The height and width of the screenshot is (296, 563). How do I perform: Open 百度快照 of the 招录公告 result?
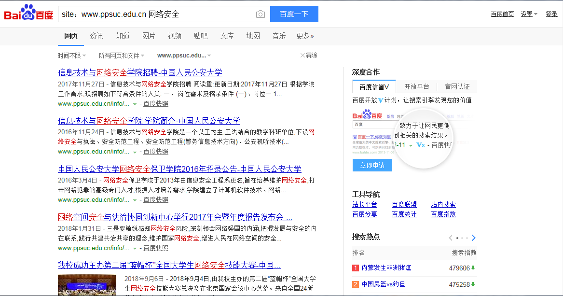tap(156, 200)
